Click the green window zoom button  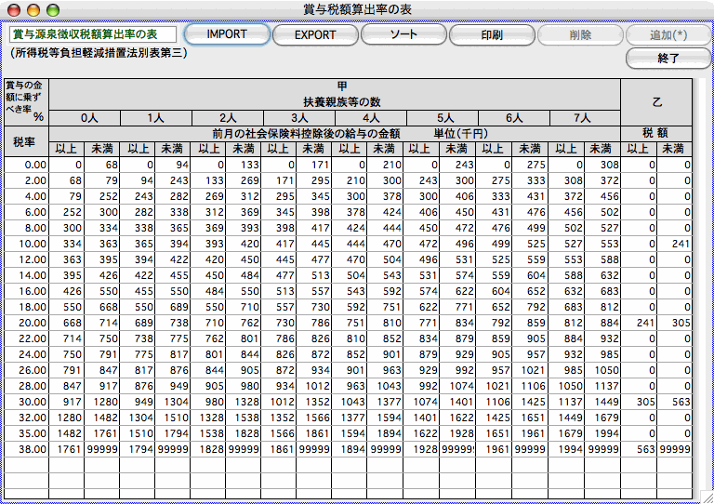52,8
